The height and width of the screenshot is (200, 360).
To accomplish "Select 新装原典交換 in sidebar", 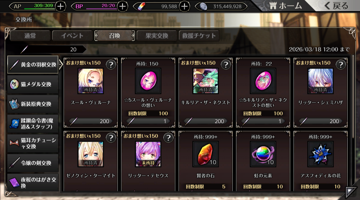I will [33, 104].
